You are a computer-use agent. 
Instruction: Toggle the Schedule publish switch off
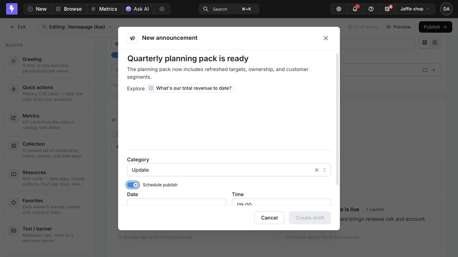click(133, 185)
